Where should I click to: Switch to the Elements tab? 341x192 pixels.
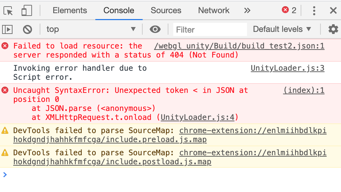pyautogui.click(x=70, y=11)
